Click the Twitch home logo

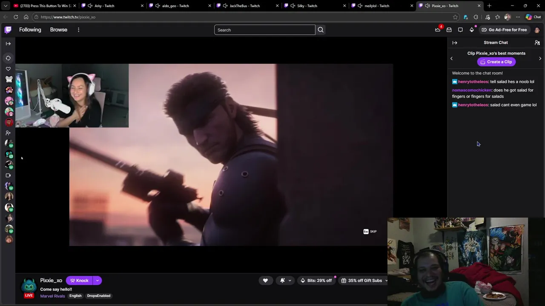click(x=8, y=30)
